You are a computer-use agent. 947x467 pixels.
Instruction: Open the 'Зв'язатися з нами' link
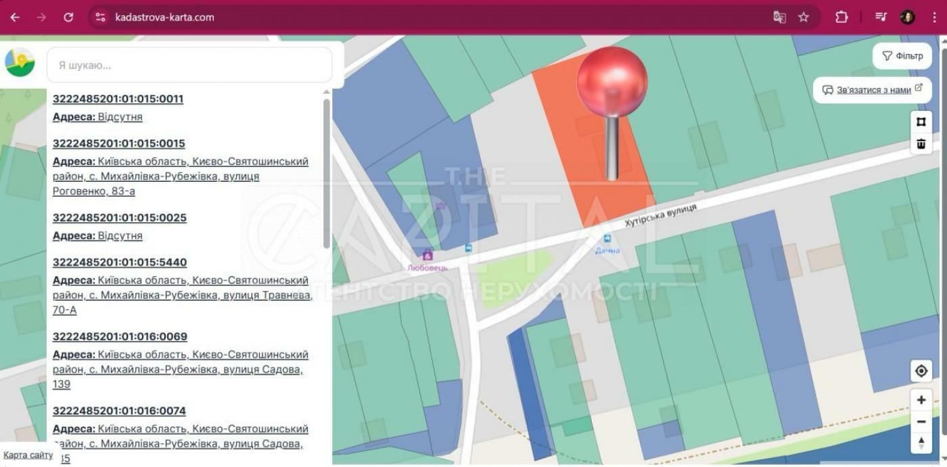pyautogui.click(x=873, y=90)
